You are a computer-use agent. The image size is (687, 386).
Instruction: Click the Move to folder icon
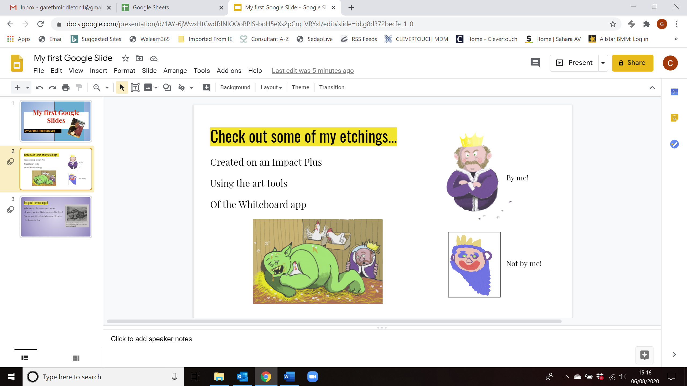[139, 58]
